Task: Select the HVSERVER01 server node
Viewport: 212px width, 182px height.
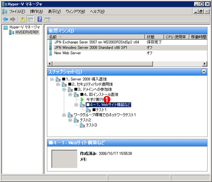Action: (27, 32)
